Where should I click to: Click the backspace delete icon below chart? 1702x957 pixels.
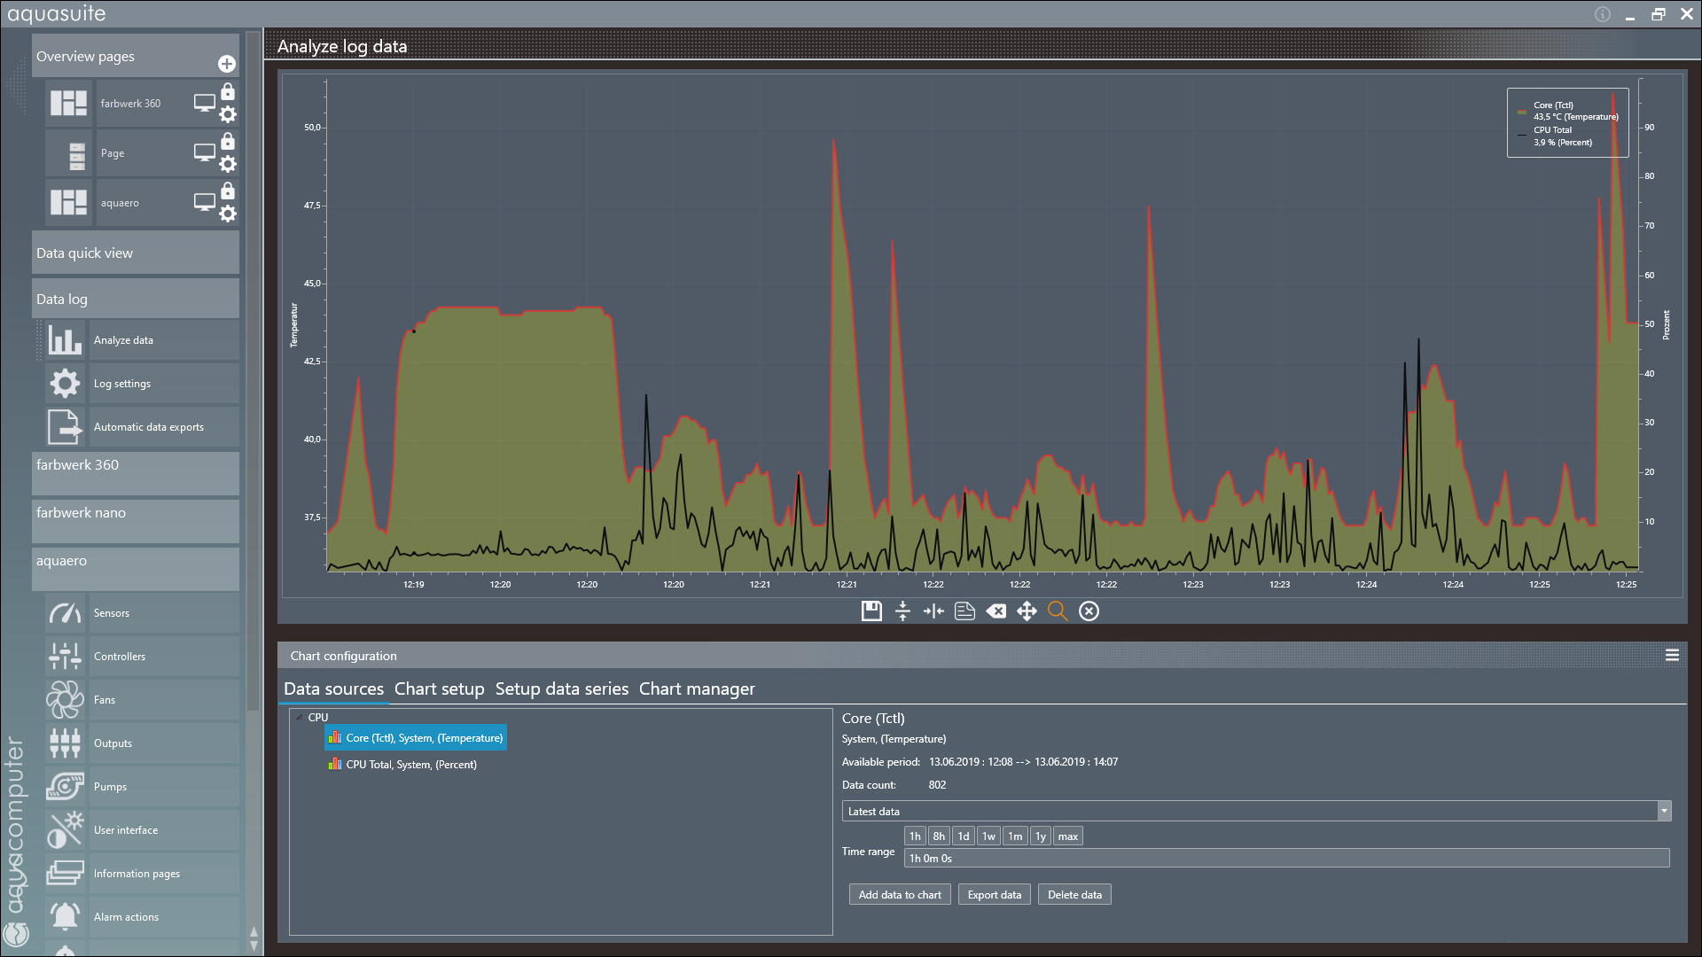tap(995, 611)
